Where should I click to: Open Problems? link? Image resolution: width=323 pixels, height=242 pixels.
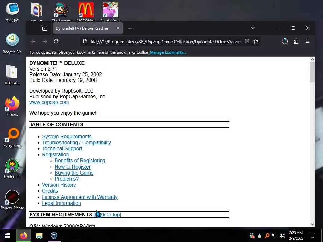(67, 179)
